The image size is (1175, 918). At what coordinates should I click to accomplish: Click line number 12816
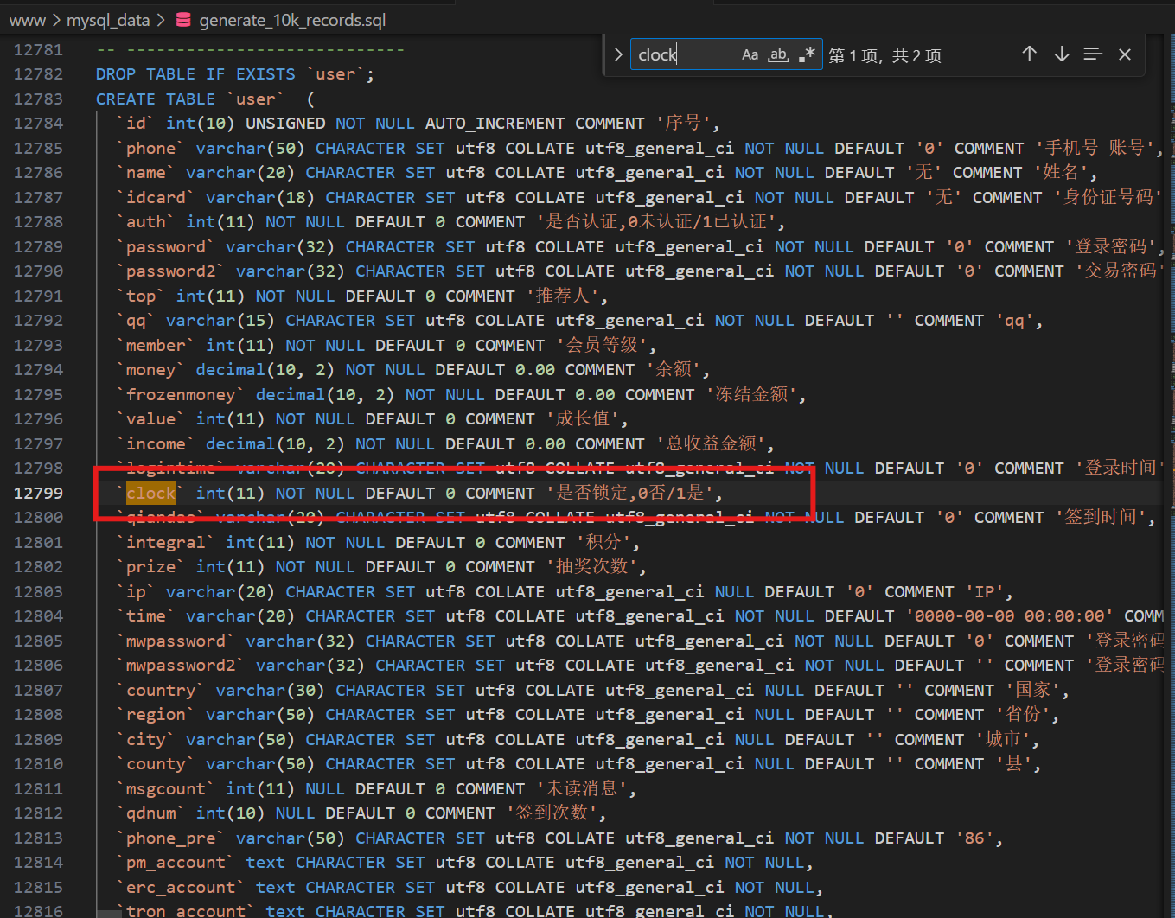pos(39,910)
